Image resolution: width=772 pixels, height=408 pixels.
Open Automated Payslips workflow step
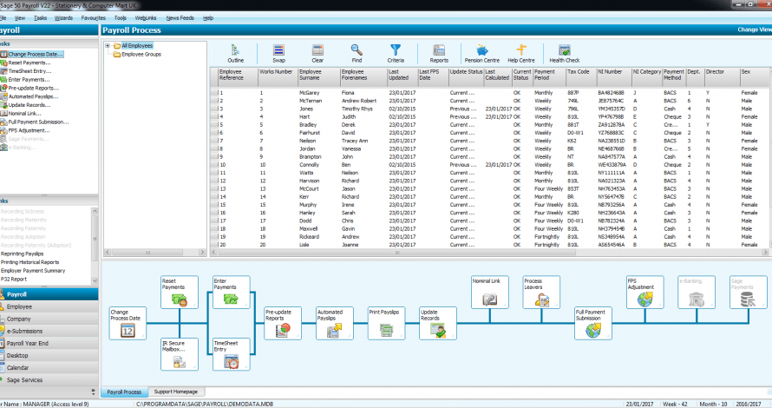tap(334, 323)
